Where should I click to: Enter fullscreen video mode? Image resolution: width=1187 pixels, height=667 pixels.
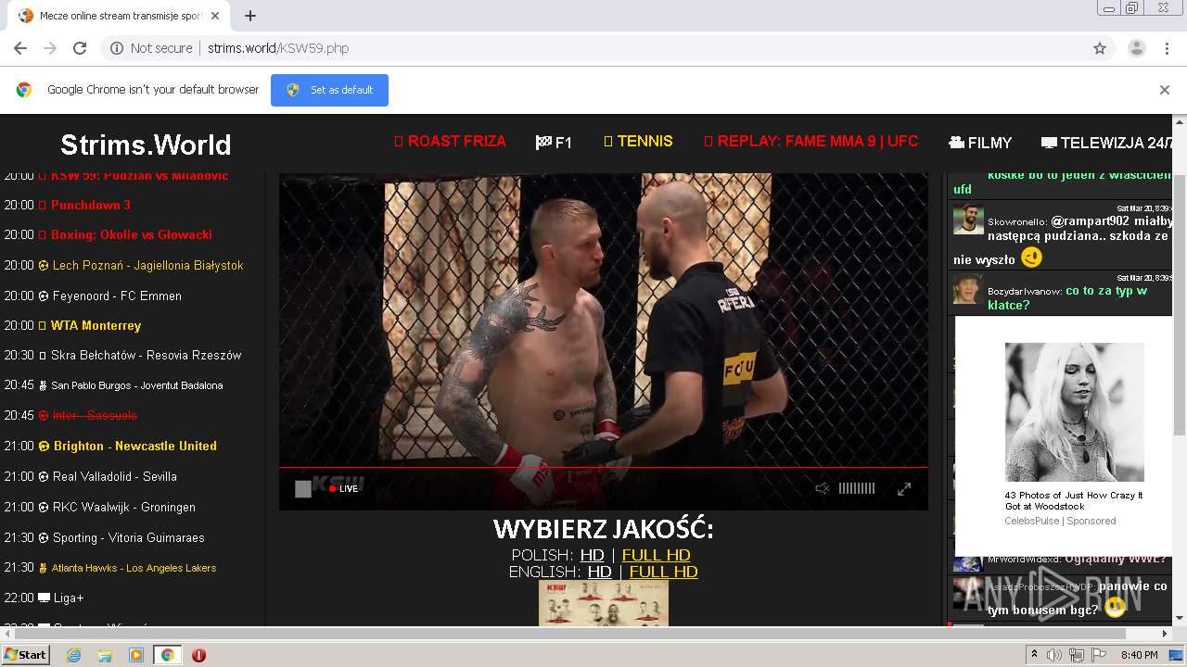click(x=904, y=488)
